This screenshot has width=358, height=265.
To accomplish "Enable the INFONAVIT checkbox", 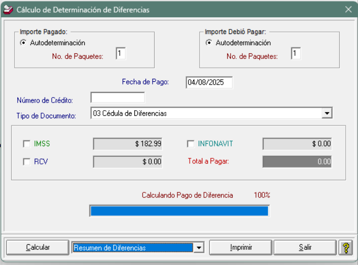I will (191, 144).
